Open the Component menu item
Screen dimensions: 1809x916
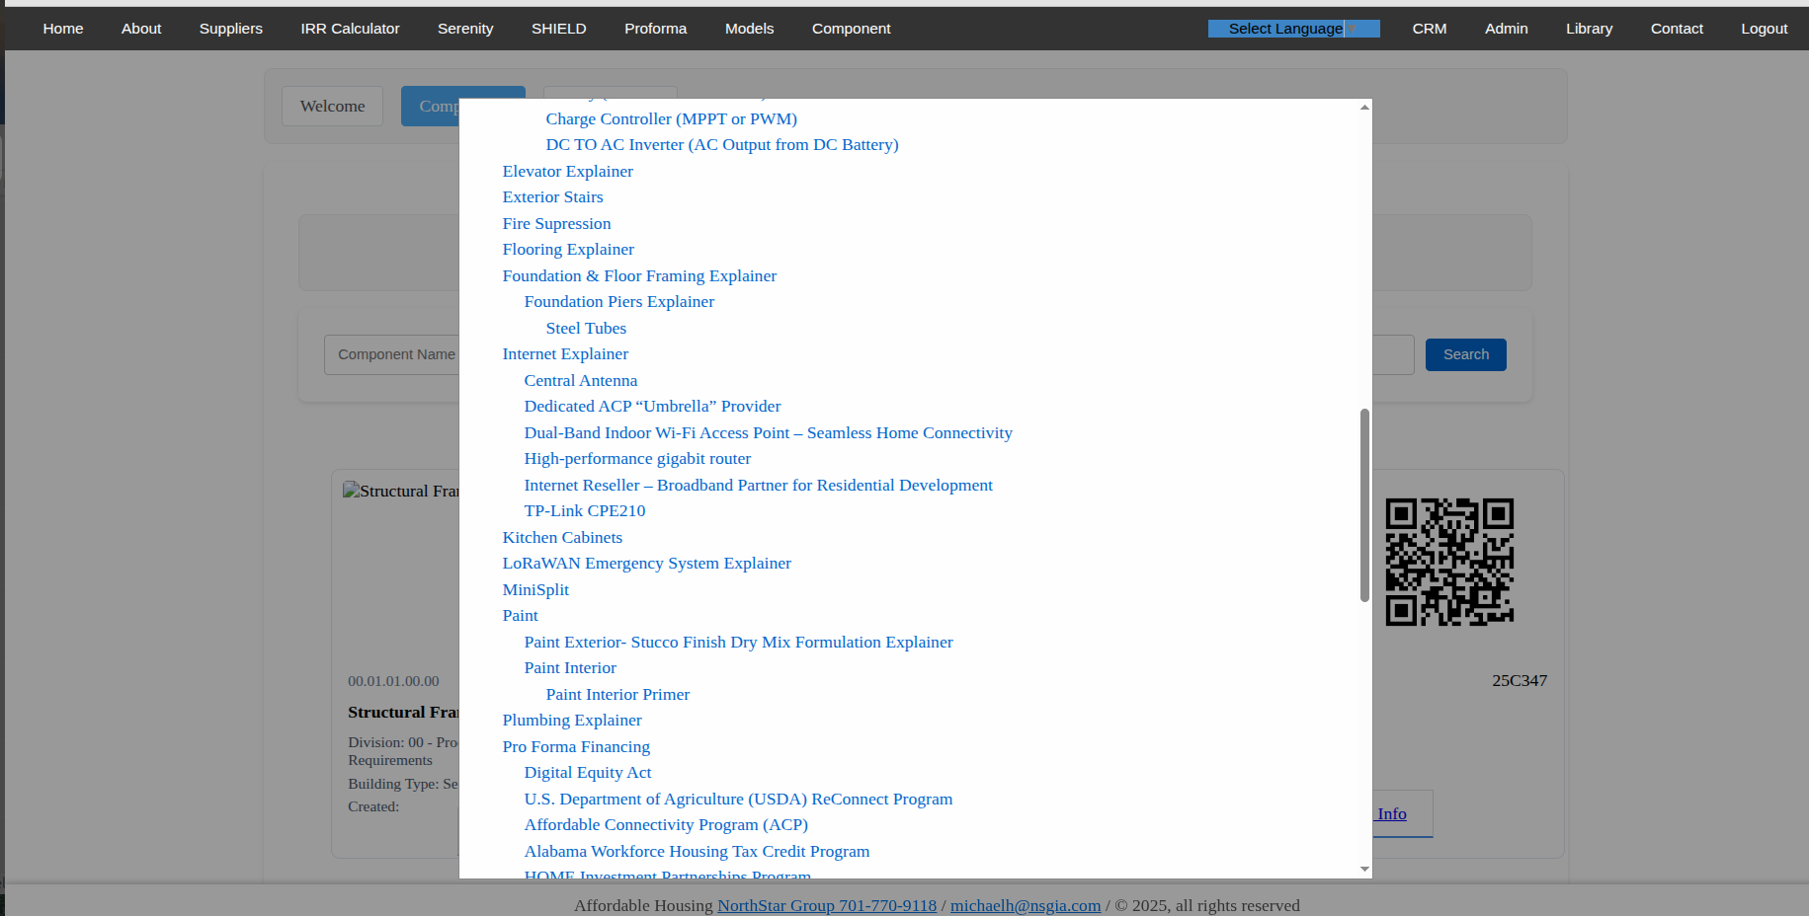click(851, 29)
